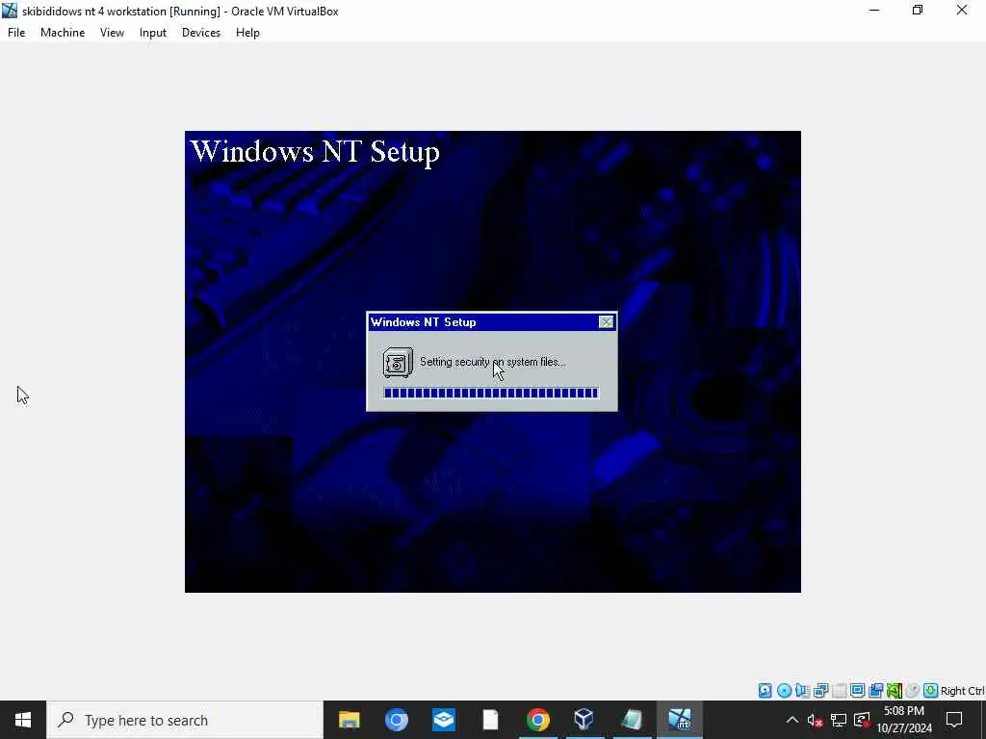Open the Help menu

coord(247,33)
